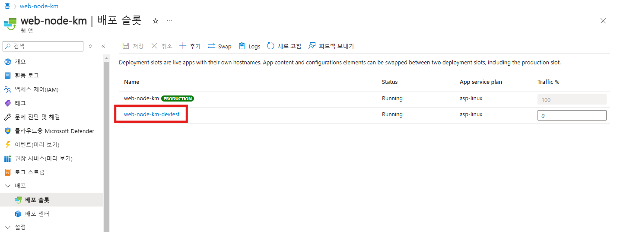Focus the 검색 menu search box

coord(43,46)
